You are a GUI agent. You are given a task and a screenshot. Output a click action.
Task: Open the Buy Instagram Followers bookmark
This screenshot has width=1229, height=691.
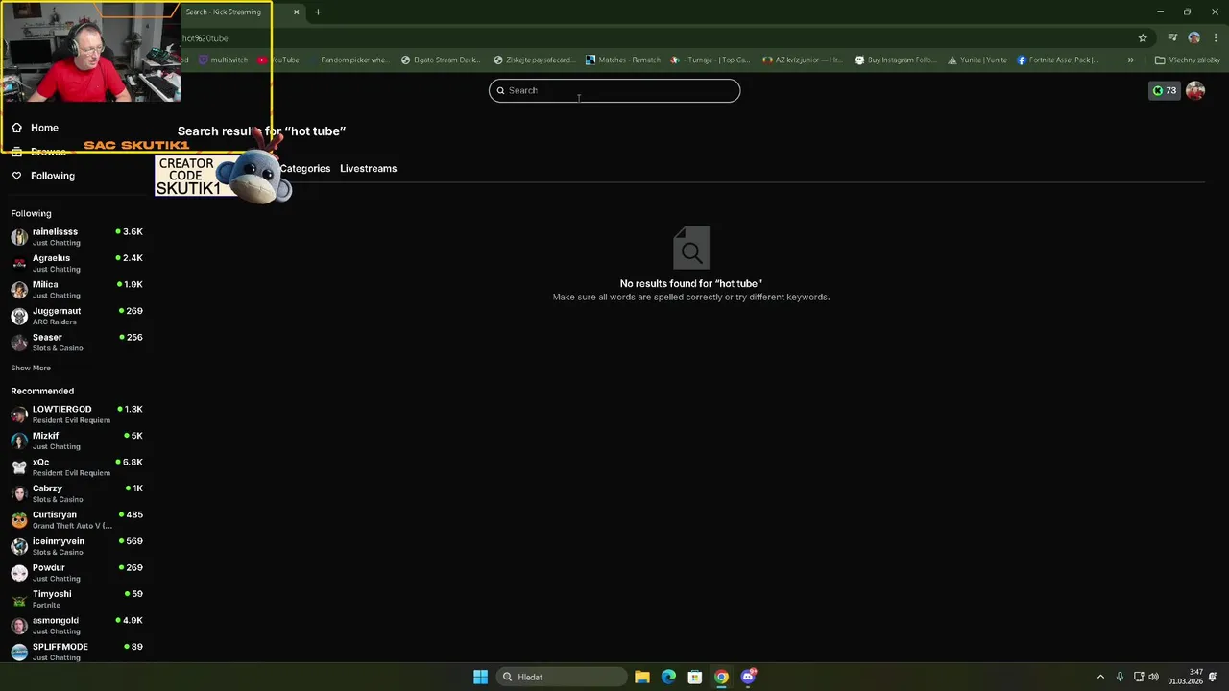[x=896, y=60]
